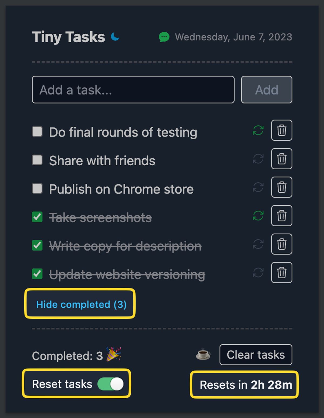
Task: Remove the 'Update website versioning' task
Action: [282, 273]
